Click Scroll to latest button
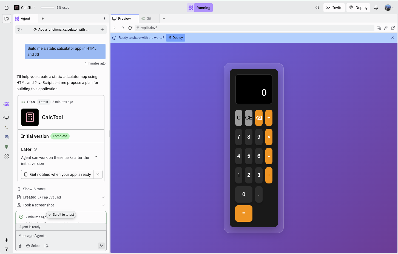This screenshot has height=254, width=398. pos(61,215)
